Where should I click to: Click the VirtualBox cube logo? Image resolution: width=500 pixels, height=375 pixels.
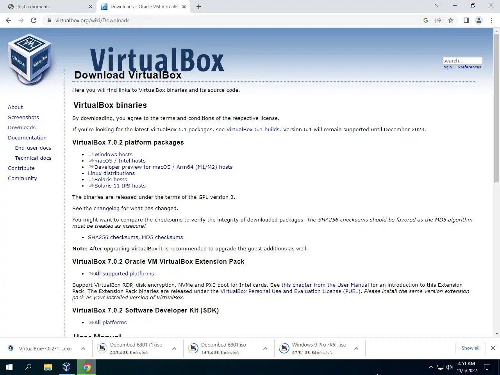pos(30,59)
